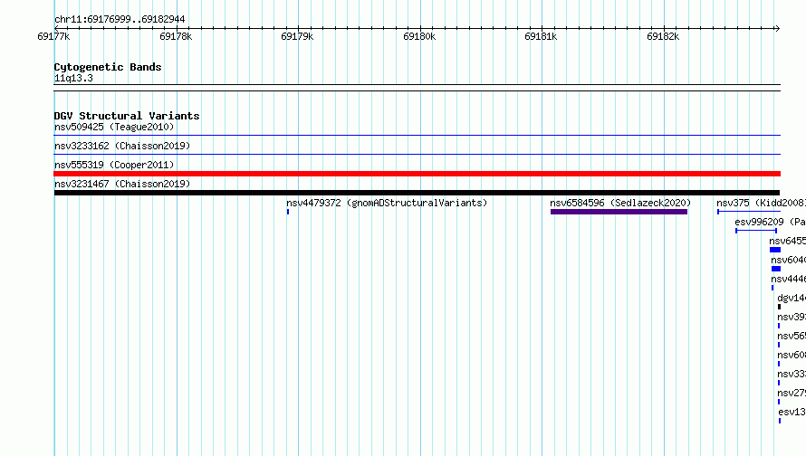
Task: Click the nsv4479372 gnomAD variant marker
Action: 288,212
